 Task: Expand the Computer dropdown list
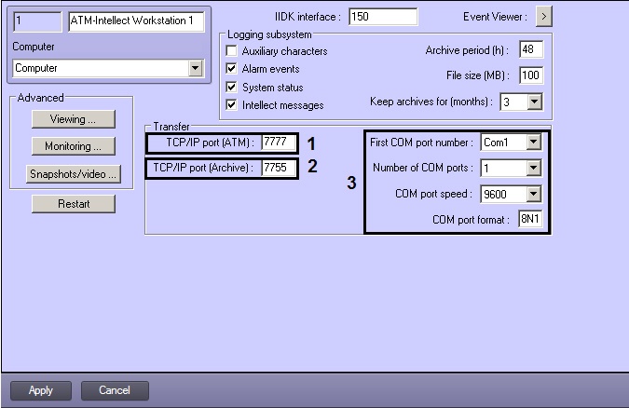click(x=196, y=68)
